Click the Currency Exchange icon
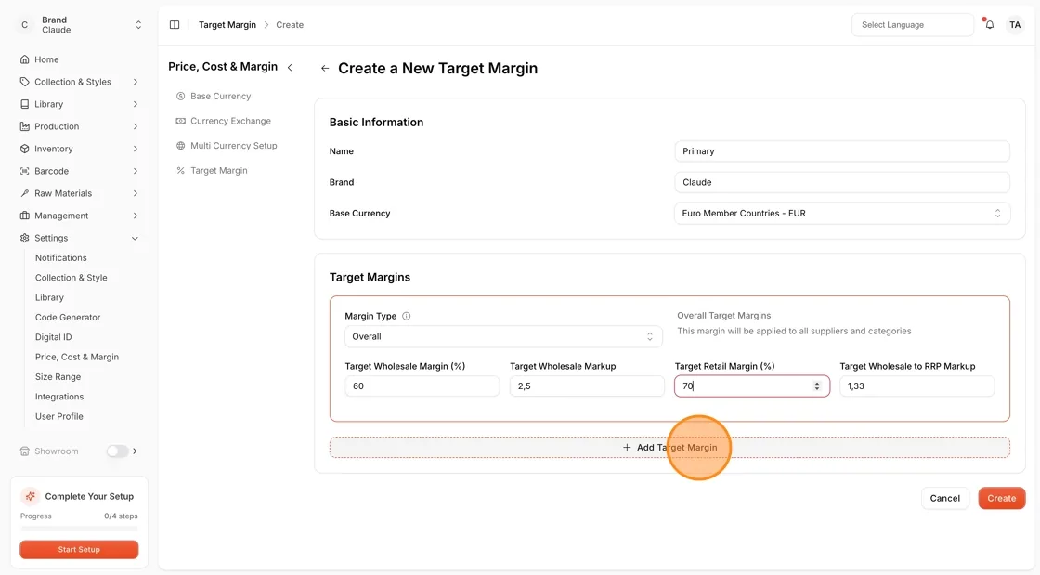The height and width of the screenshot is (575, 1040). tap(180, 121)
